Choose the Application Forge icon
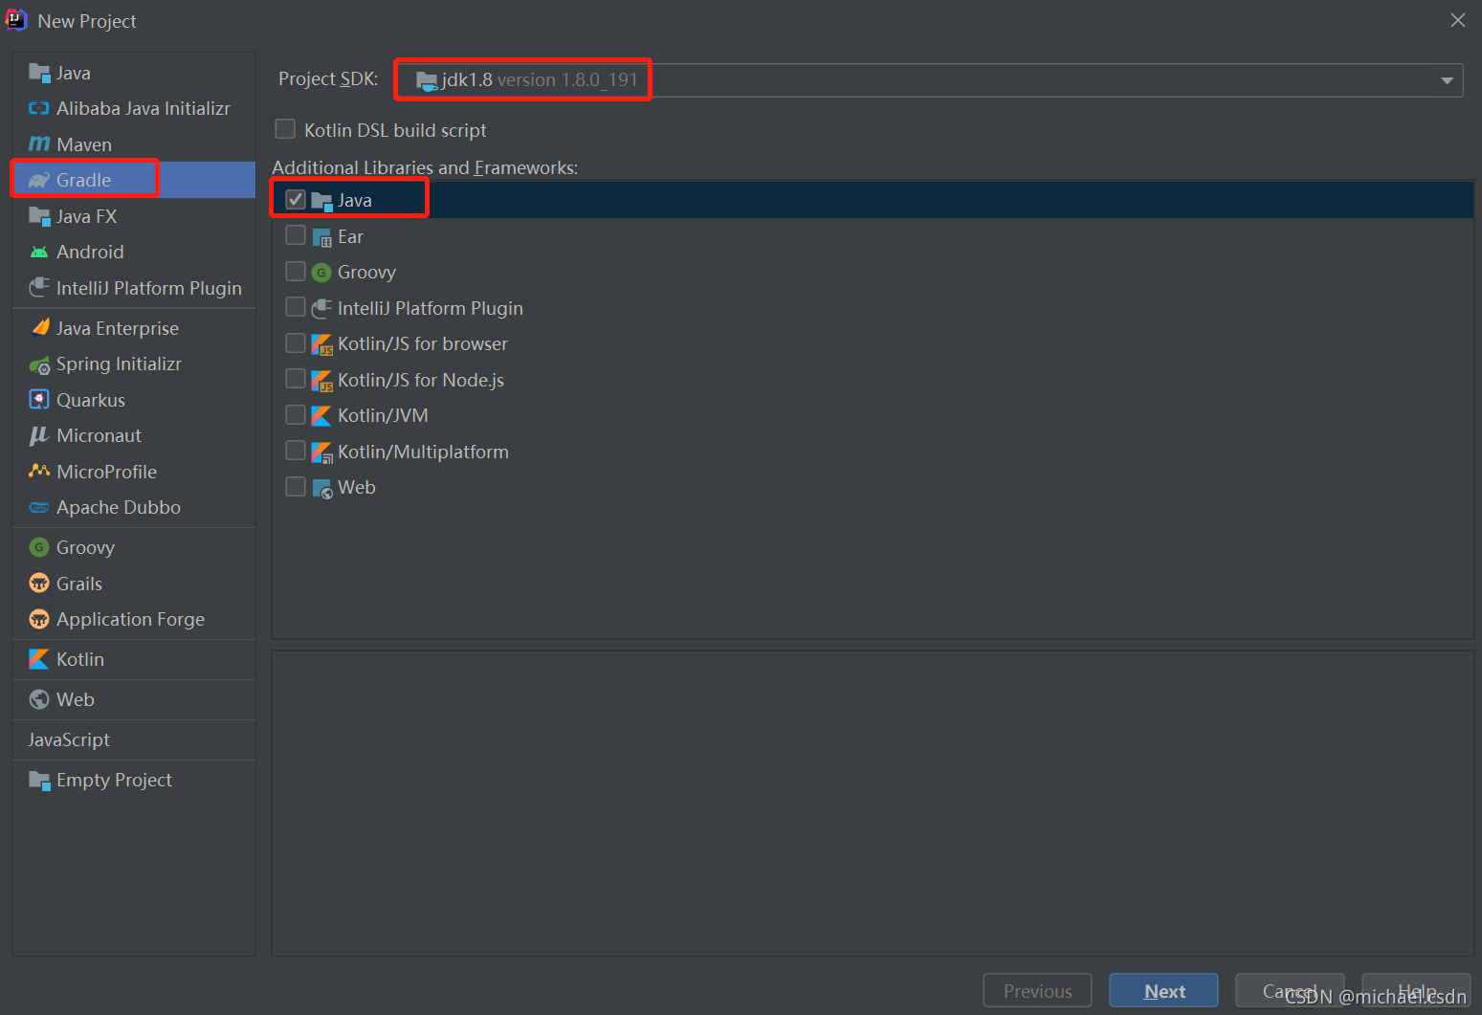The image size is (1482, 1015). pyautogui.click(x=39, y=619)
